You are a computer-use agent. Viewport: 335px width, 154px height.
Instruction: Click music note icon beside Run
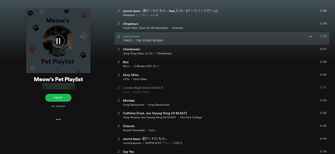pyautogui.click(x=119, y=62)
